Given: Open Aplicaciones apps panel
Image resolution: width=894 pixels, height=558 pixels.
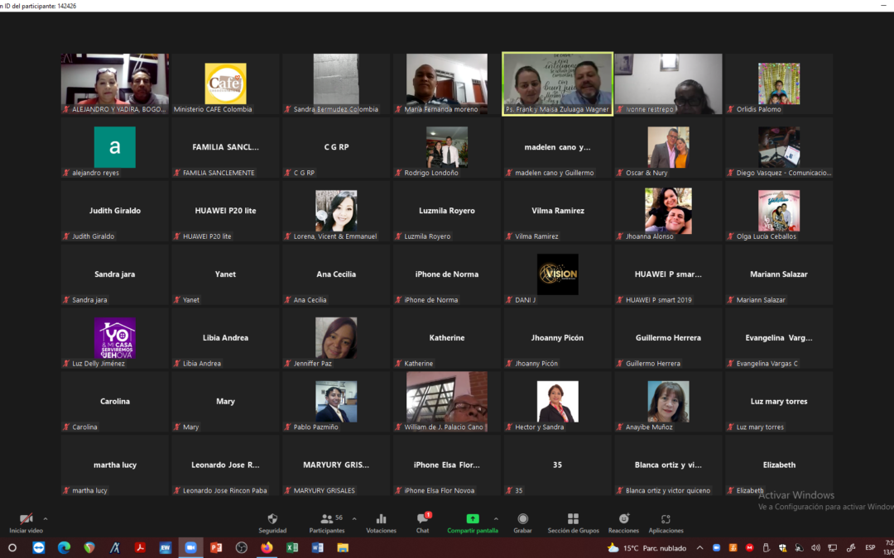Looking at the screenshot, I should click(x=666, y=522).
